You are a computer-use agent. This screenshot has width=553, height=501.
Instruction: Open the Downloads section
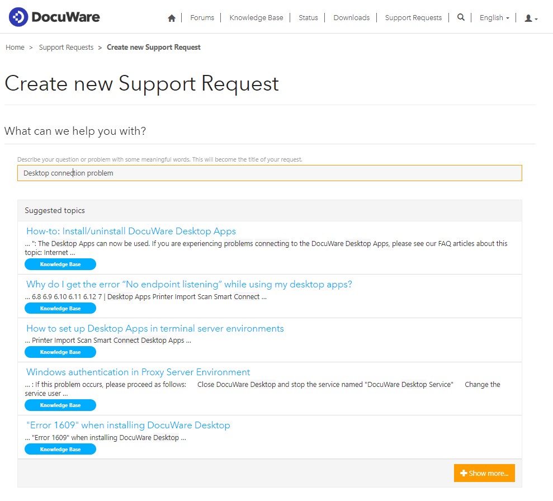point(351,17)
